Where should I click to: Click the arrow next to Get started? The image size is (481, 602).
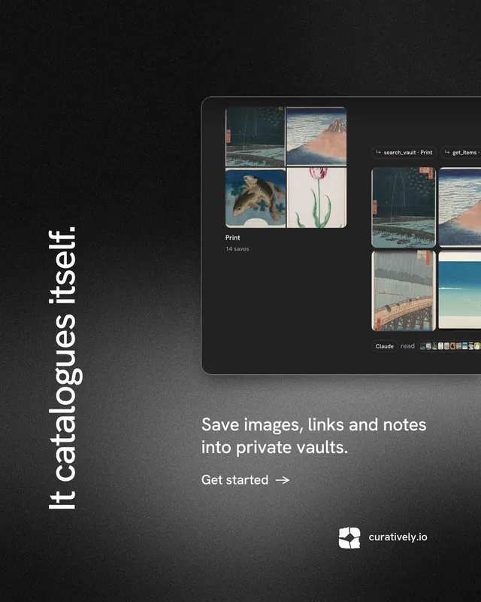pos(283,480)
